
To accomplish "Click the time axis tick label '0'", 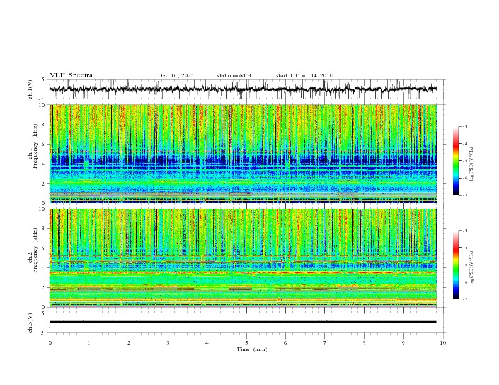I will [x=50, y=343].
